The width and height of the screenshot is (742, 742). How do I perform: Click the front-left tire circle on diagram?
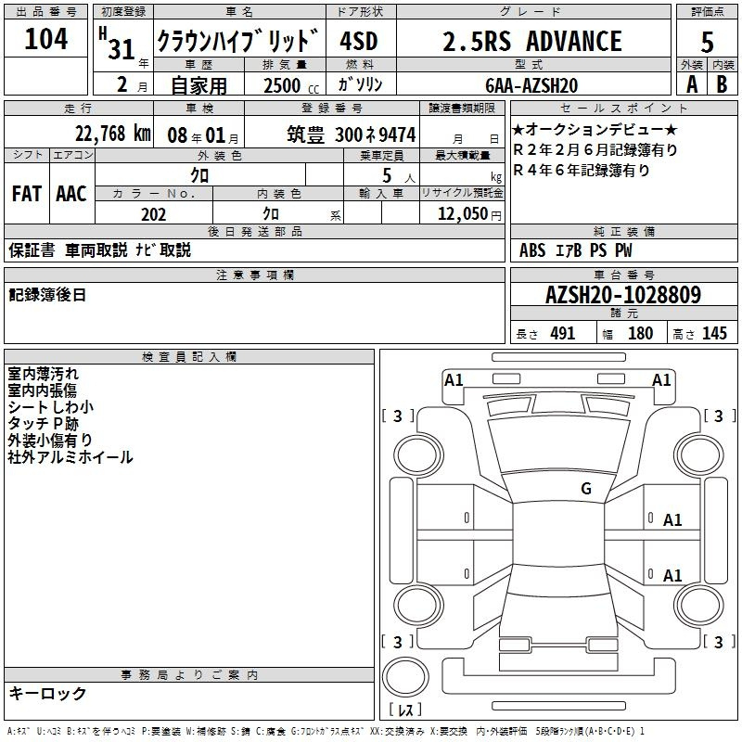point(418,454)
